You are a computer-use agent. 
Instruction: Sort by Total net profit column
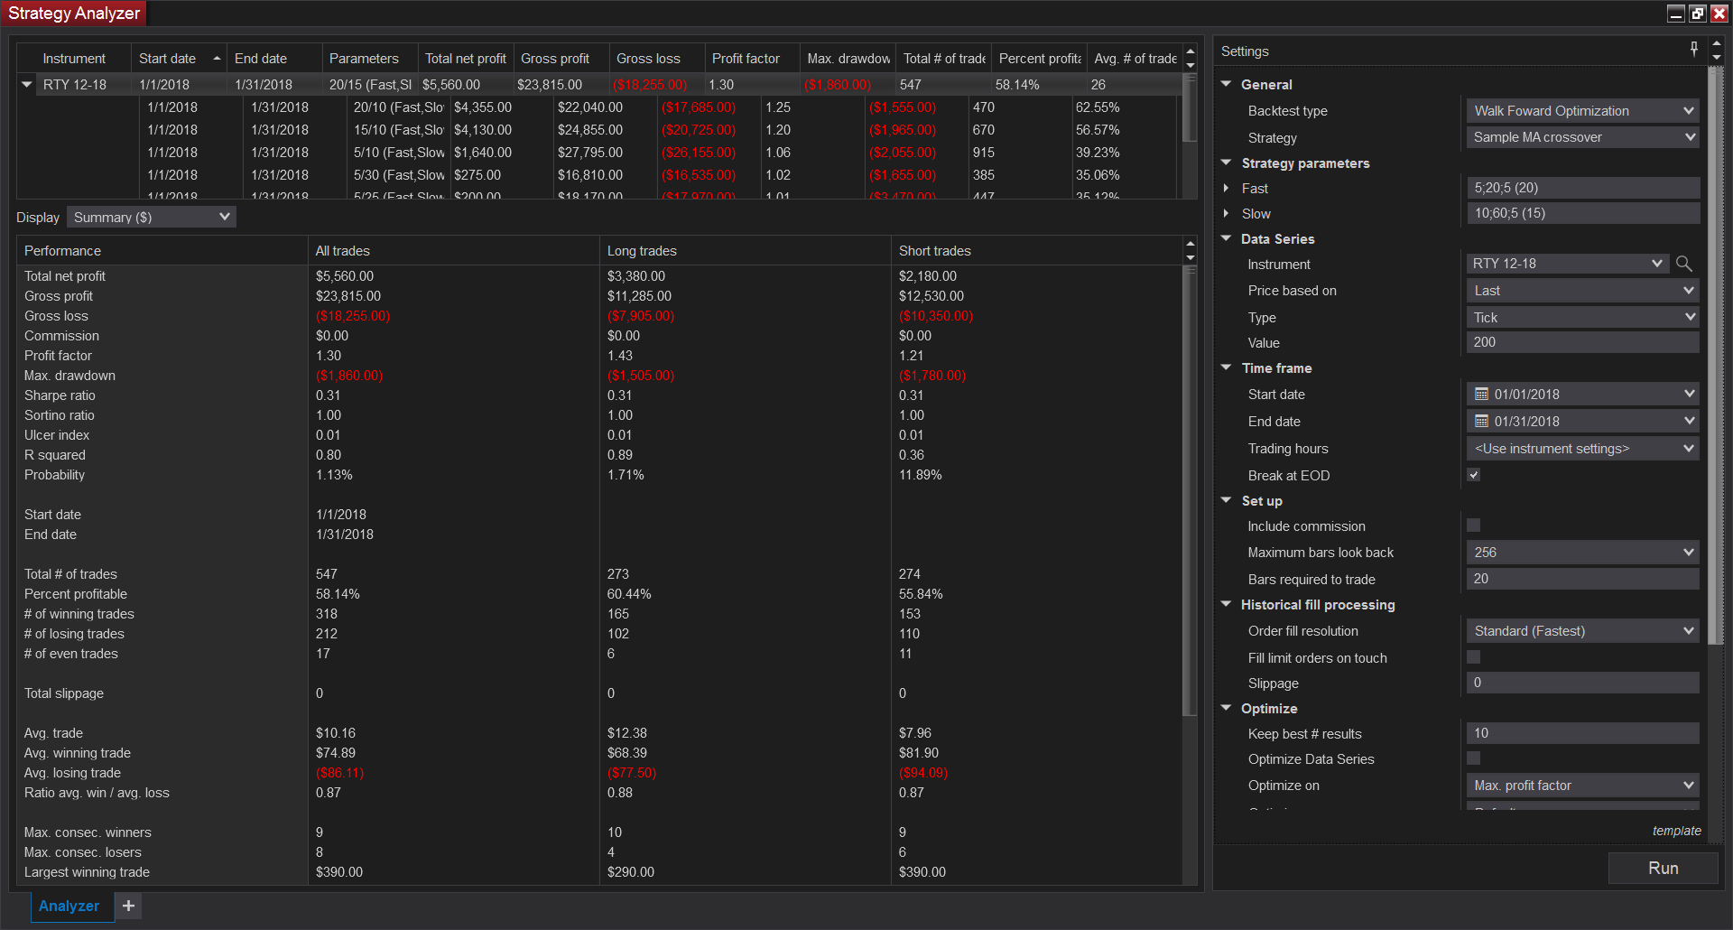pos(466,59)
